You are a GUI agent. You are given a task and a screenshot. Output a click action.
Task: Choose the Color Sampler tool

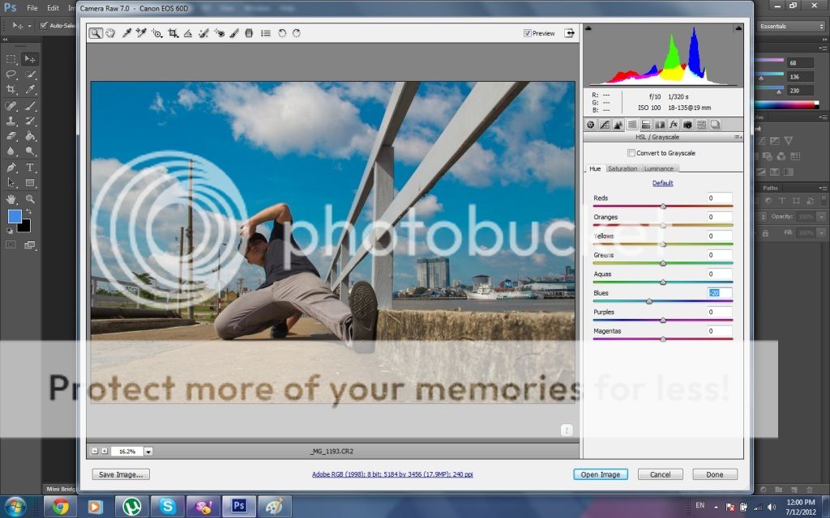point(141,33)
